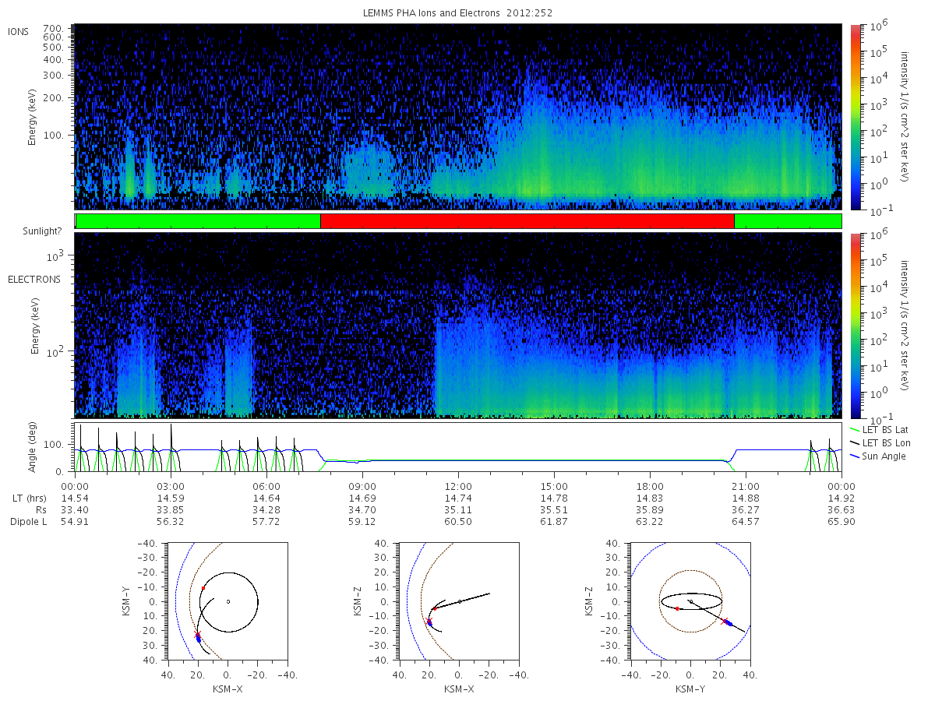Click the KSM-X versus KSM-Y orbit plot
Screen dimensions: 935x701
click(x=227, y=601)
